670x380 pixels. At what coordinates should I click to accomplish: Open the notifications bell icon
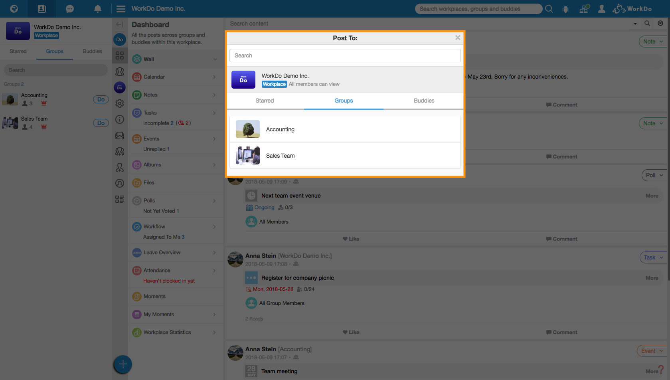coord(97,8)
